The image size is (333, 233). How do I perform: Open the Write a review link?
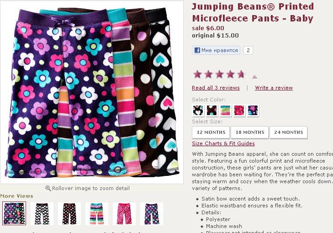[274, 88]
